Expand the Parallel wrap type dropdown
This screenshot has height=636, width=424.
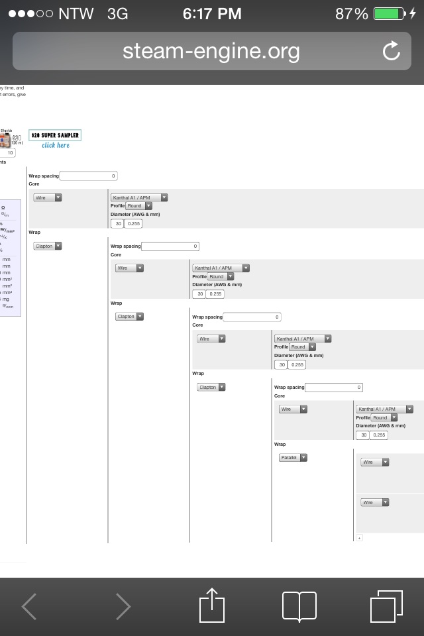[293, 457]
